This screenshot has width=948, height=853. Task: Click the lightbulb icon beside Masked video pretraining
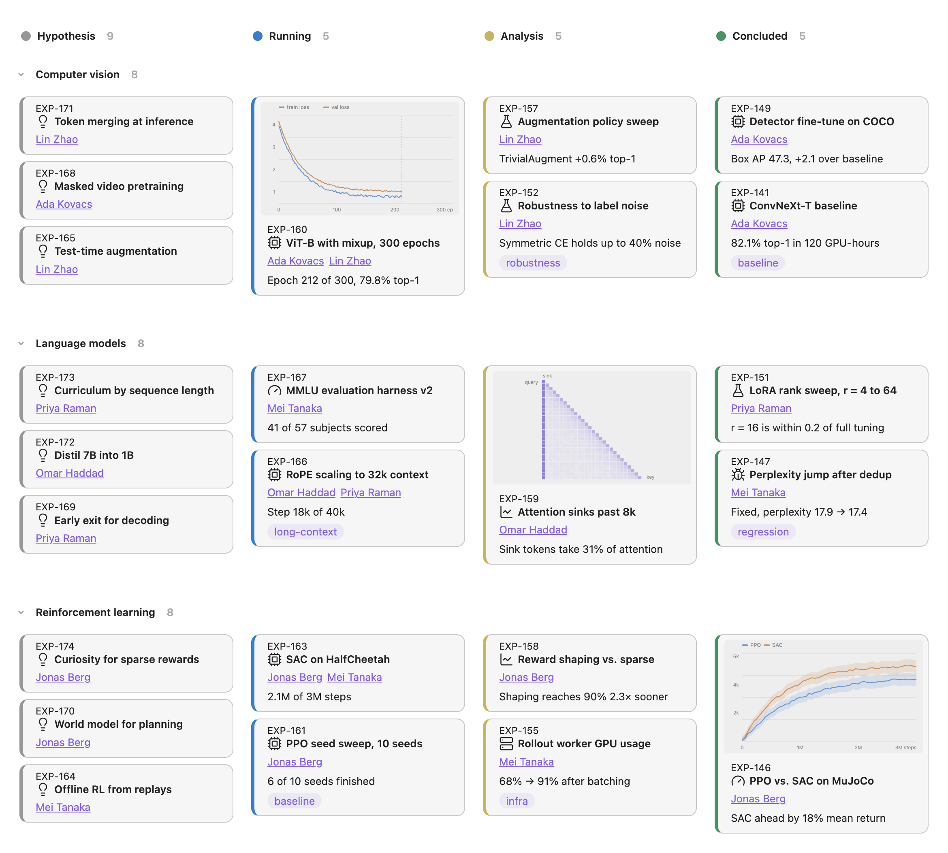(x=43, y=186)
